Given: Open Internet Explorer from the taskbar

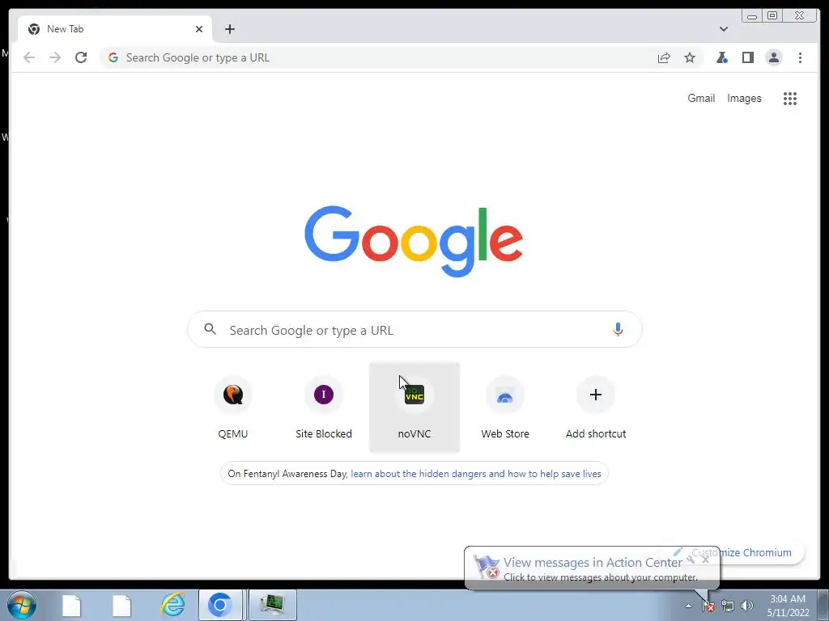Looking at the screenshot, I should click(x=173, y=605).
